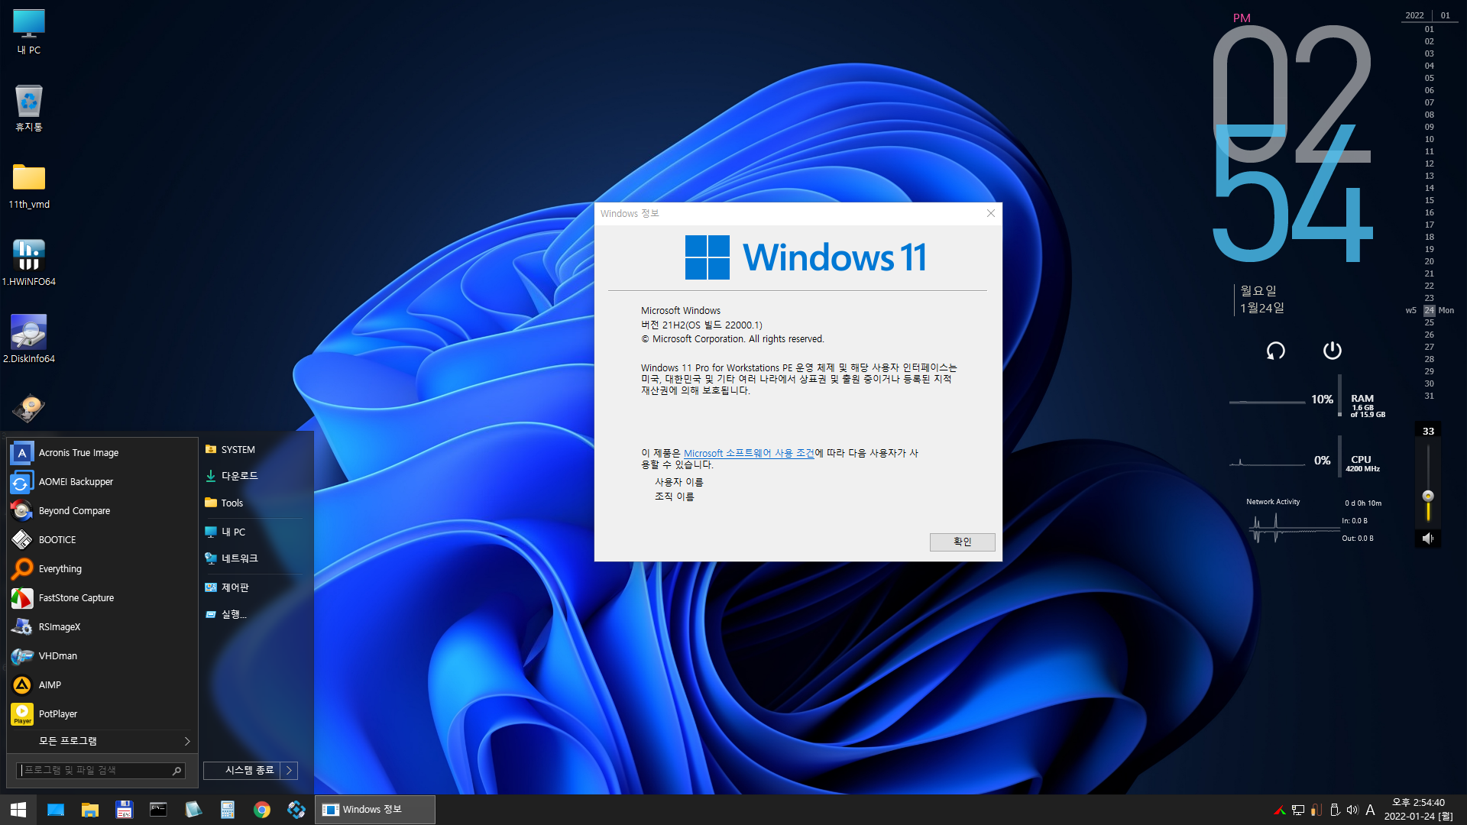This screenshot has width=1467, height=825.
Task: Toggle the IME A input mode indicator
Action: [1371, 810]
